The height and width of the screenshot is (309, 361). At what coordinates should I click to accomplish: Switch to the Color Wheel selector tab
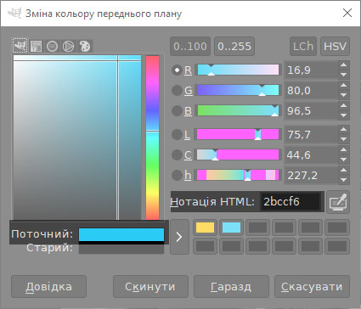pyautogui.click(x=69, y=46)
